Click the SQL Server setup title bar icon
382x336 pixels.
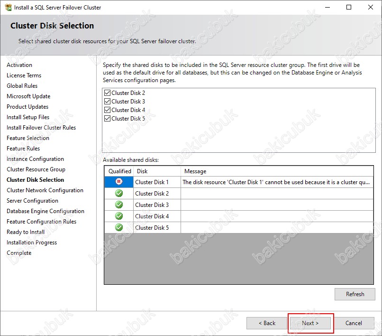coord(8,7)
